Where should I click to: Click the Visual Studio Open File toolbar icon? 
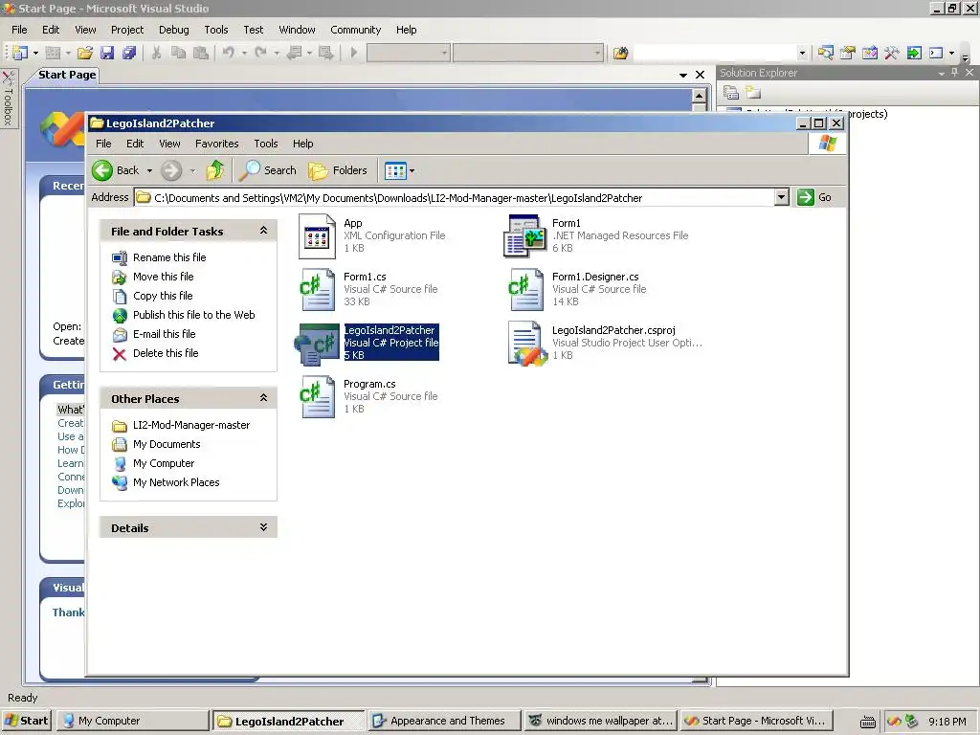point(85,54)
